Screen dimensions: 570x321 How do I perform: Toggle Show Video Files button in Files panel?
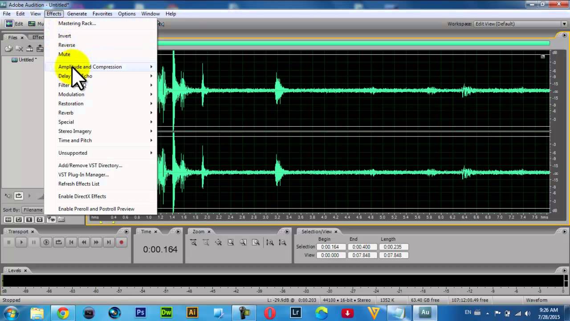(x=29, y=219)
